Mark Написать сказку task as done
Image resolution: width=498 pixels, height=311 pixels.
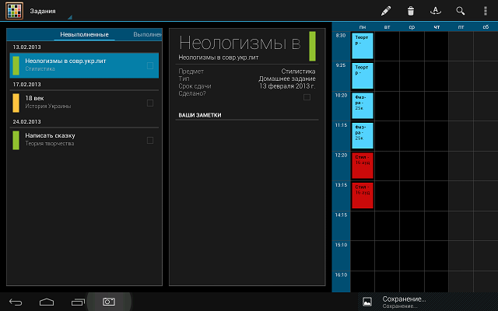click(150, 140)
